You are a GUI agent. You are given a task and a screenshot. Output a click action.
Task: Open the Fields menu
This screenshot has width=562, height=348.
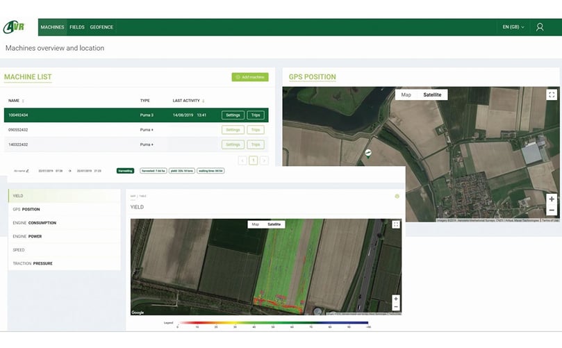(x=77, y=27)
